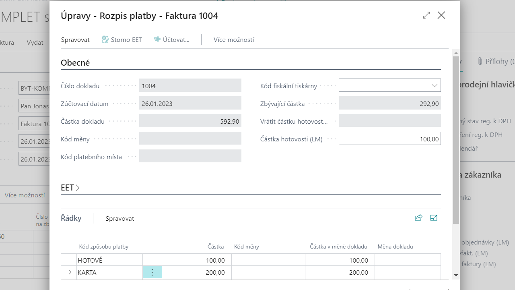This screenshot has width=515, height=290.
Task: Open the Spravovat menu in toolbar
Action: pyautogui.click(x=75, y=39)
